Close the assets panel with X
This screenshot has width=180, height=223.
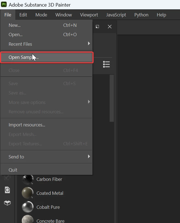click(x=110, y=27)
